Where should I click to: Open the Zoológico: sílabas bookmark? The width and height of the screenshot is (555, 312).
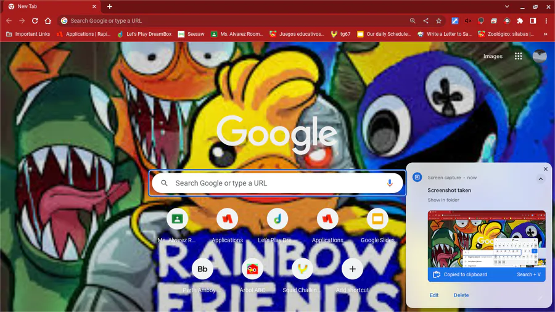(x=506, y=34)
